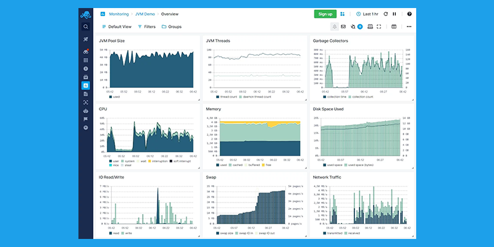Screen dimensions: 494x247
Task: Click the alerts bell icon
Action: pos(335,27)
